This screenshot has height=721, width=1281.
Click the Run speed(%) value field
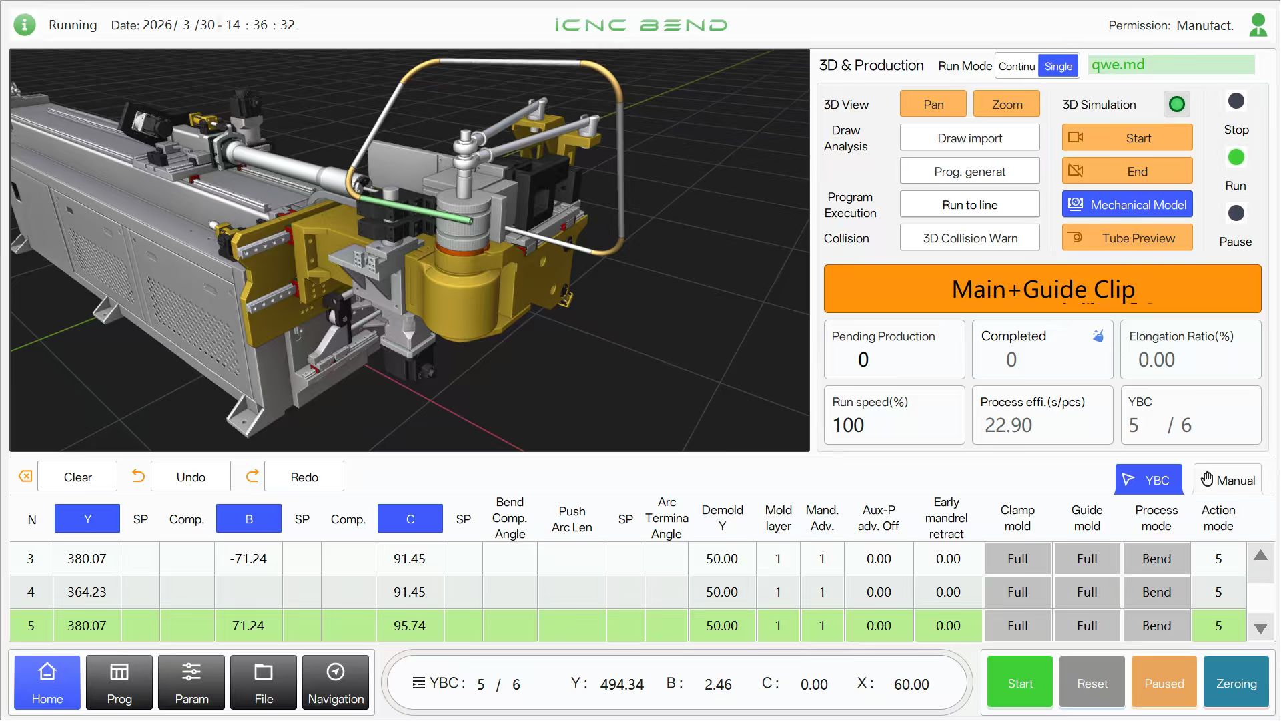894,425
